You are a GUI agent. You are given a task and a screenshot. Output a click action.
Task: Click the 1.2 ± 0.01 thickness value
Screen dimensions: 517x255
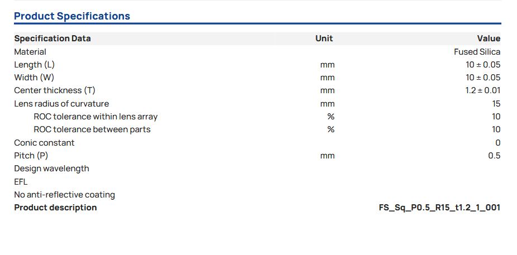pos(482,90)
